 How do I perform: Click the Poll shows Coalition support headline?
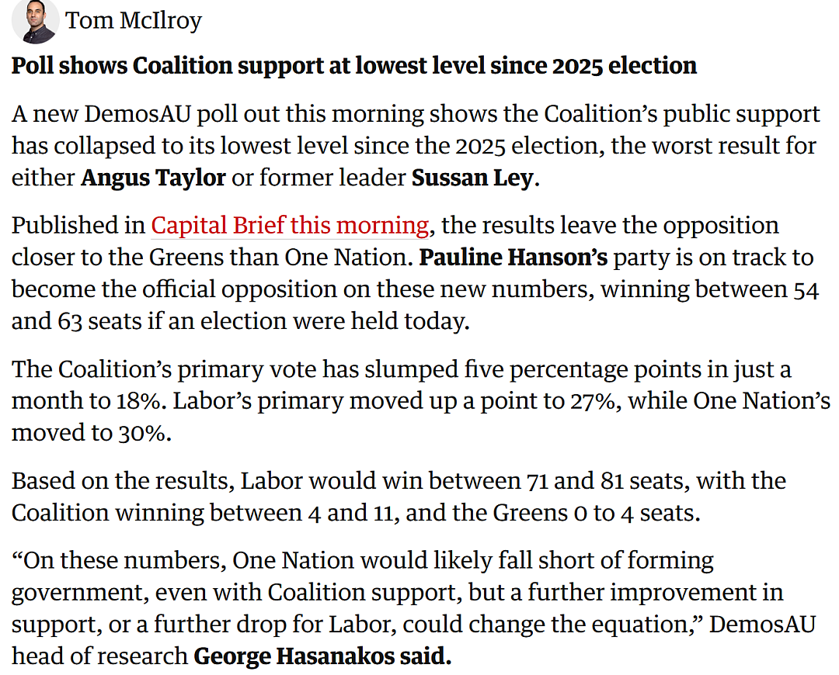click(x=353, y=66)
